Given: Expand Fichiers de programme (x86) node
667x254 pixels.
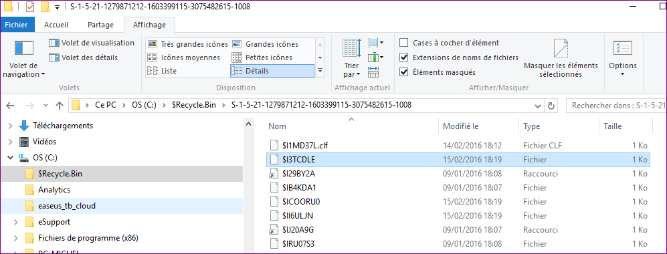Looking at the screenshot, I should (16, 238).
